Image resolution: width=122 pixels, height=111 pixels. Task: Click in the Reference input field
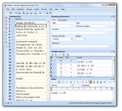(80, 46)
